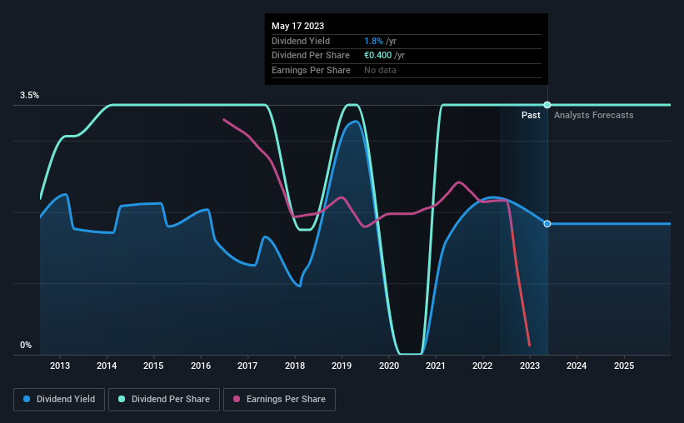684x423 pixels.
Task: Click the 1.8% dividend yield value in tooltip
Action: coord(373,41)
